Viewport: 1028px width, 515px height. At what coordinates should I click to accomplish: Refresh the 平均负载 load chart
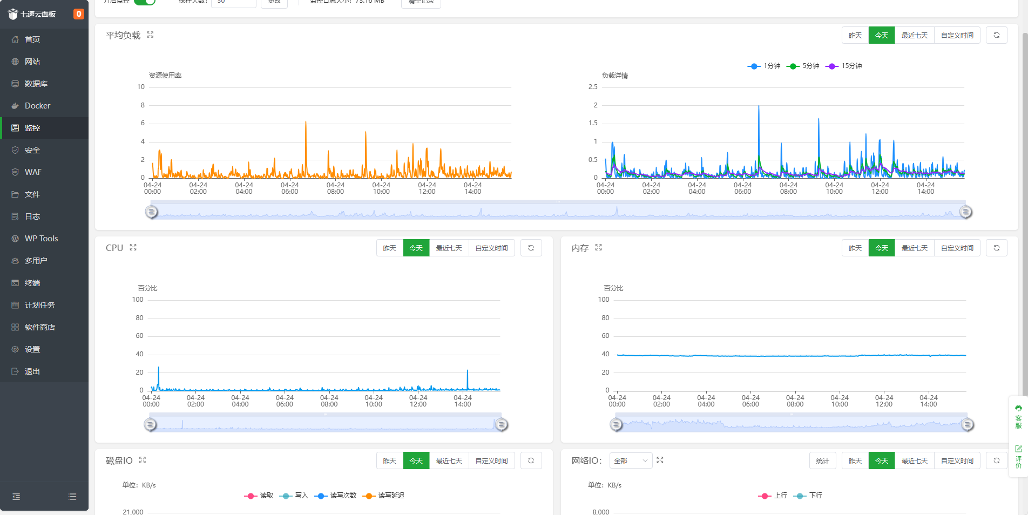[997, 35]
